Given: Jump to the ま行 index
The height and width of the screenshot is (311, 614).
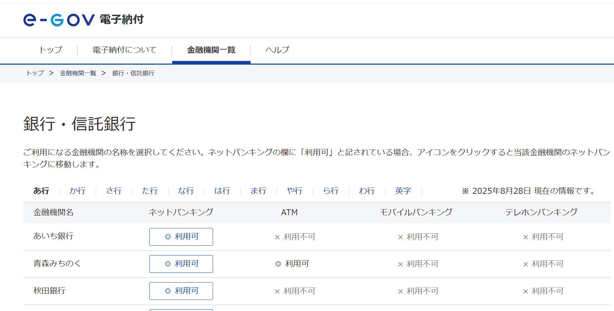Looking at the screenshot, I should click(258, 191).
